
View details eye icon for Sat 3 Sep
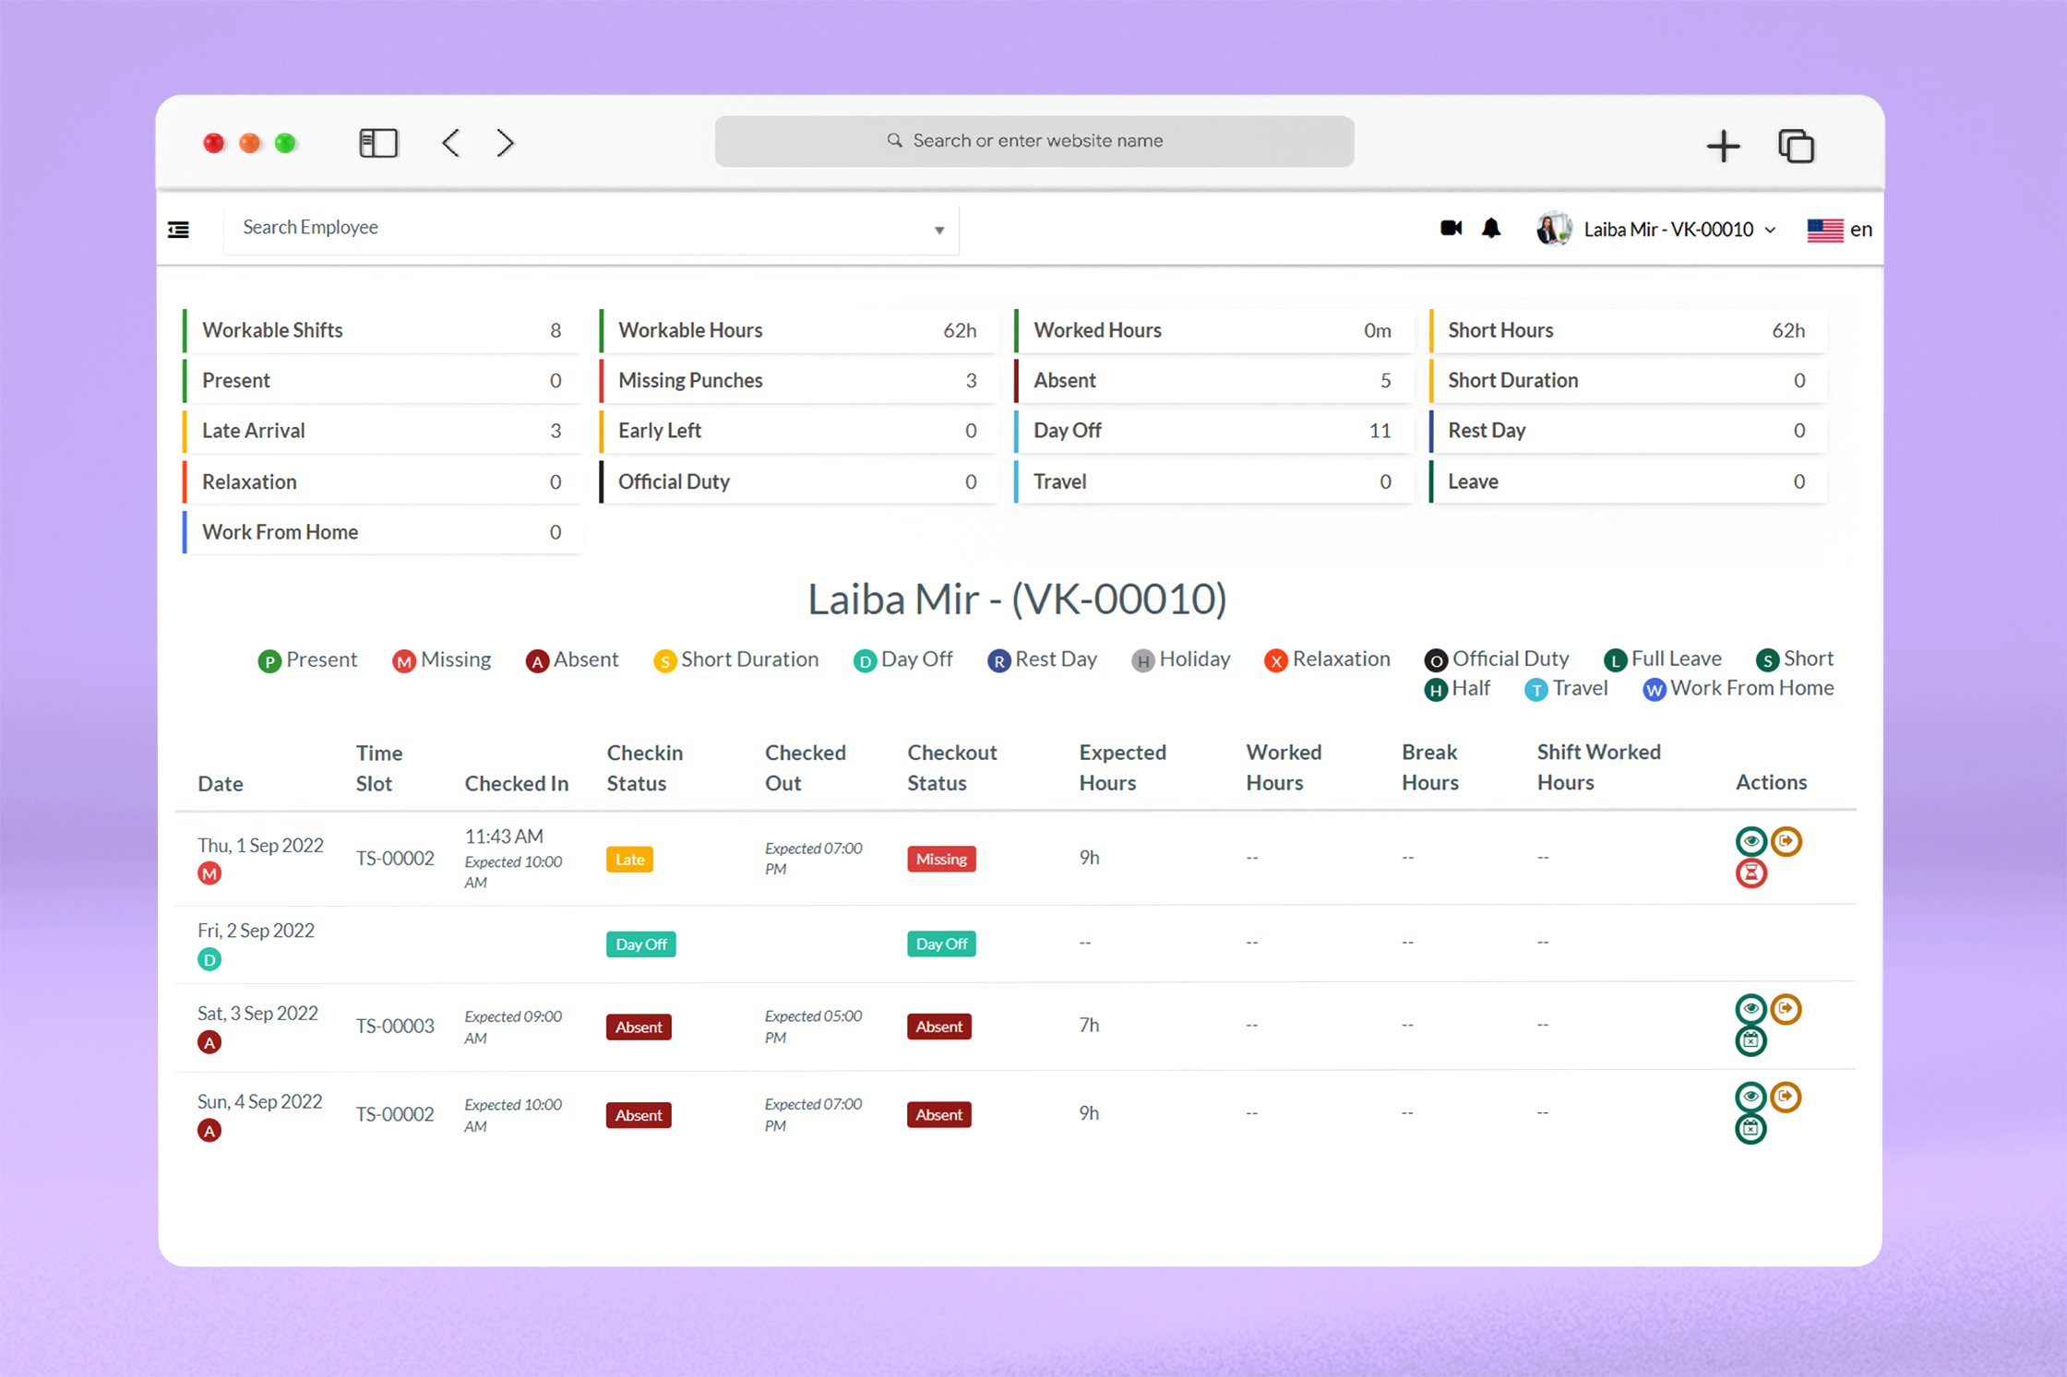point(1750,1009)
